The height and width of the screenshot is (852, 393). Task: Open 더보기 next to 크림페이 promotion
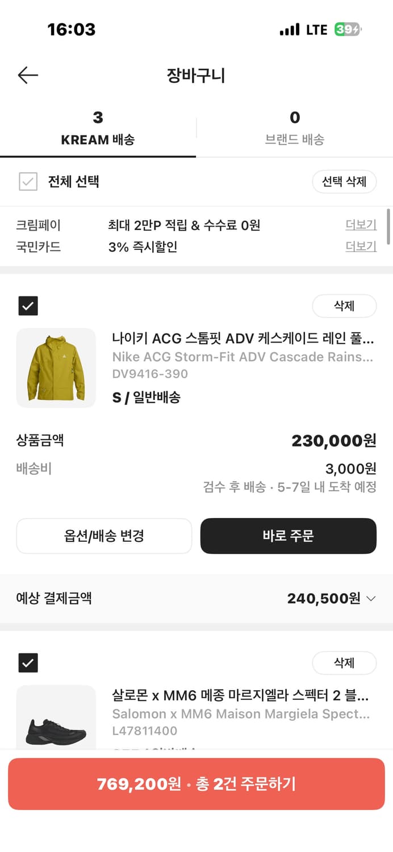point(361,225)
